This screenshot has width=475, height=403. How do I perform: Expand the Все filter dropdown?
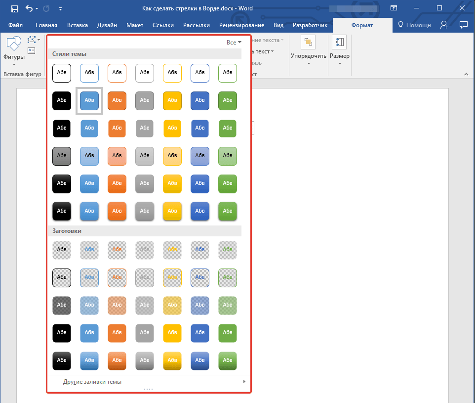[x=234, y=43]
